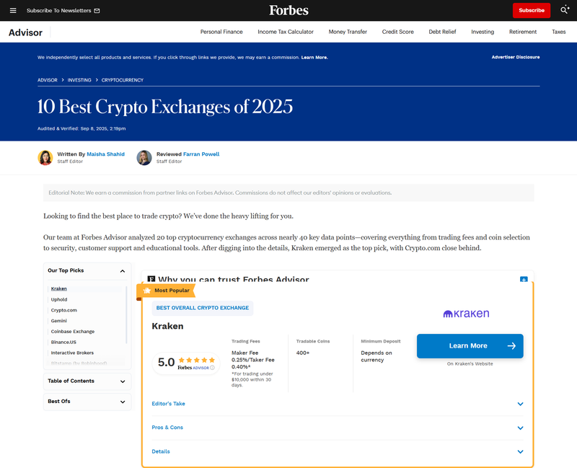Select Binance.US in Top Picks list
Screen dimensions: 577x468
coord(63,343)
